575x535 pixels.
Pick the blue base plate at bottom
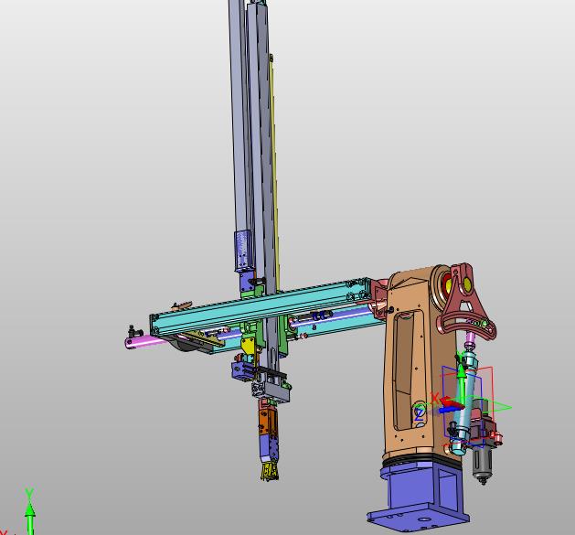pyautogui.click(x=418, y=519)
